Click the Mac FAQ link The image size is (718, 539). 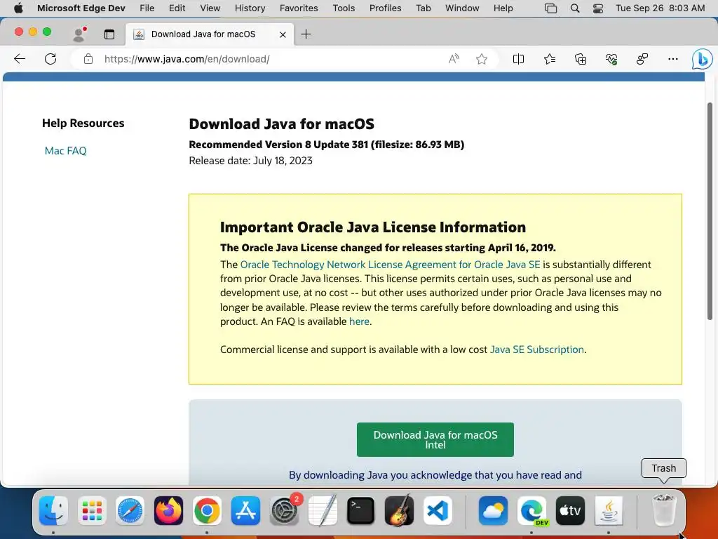65,151
